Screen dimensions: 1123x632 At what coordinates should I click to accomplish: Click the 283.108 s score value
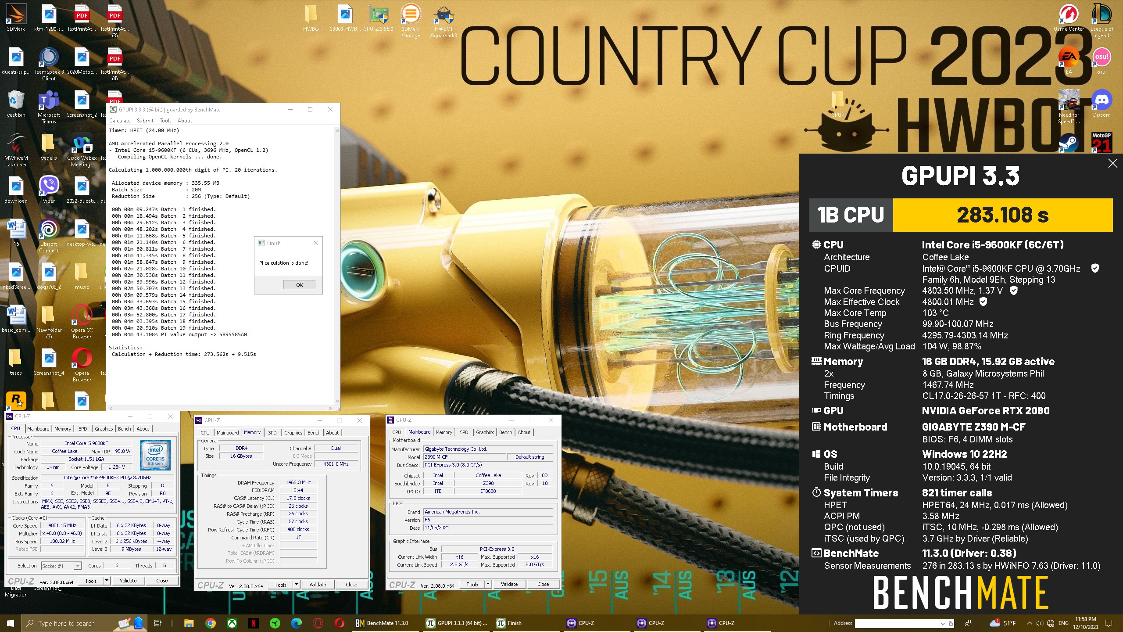pyautogui.click(x=1003, y=215)
